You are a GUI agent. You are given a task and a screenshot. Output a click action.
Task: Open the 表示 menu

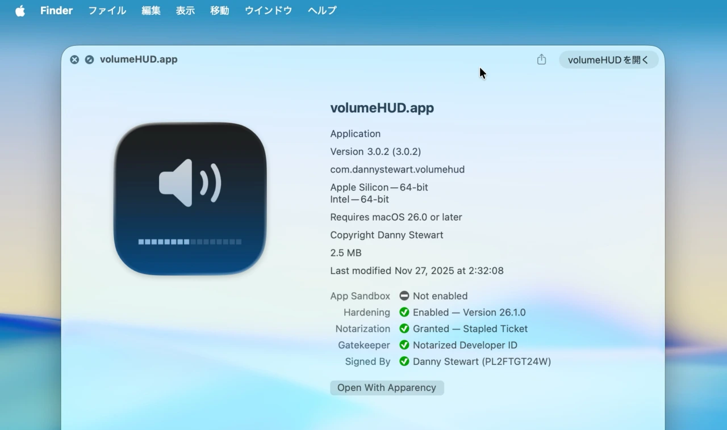[185, 10]
